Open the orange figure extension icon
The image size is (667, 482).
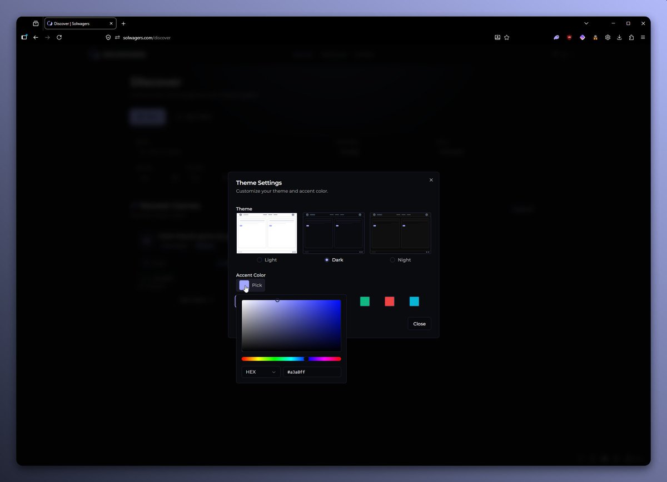[595, 38]
